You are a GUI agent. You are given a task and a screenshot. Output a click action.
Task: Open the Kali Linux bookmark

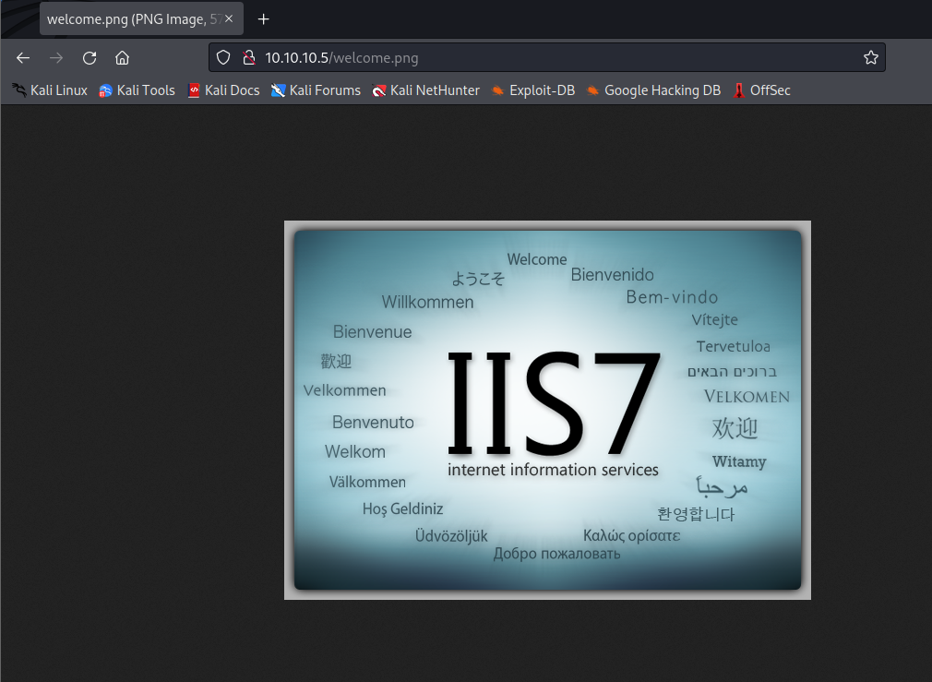50,90
